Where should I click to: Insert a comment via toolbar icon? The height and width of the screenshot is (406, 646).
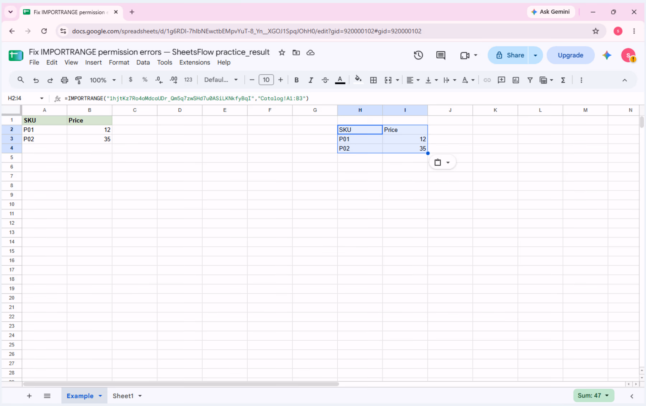pos(501,80)
